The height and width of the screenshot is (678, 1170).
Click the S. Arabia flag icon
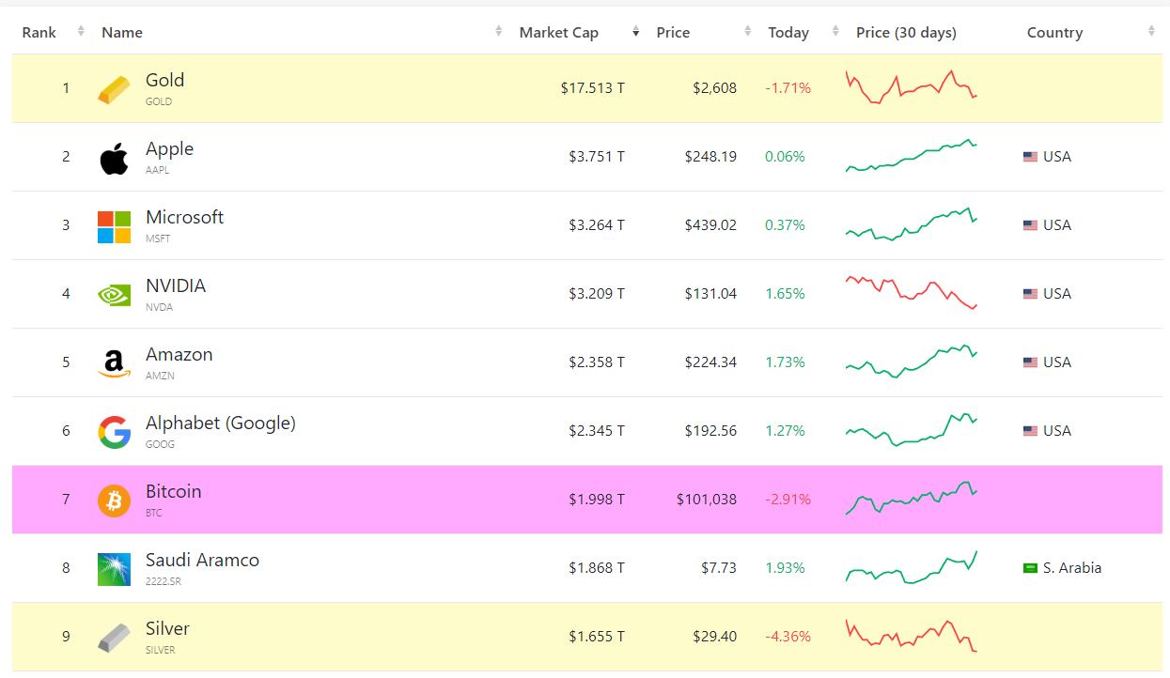[1030, 568]
